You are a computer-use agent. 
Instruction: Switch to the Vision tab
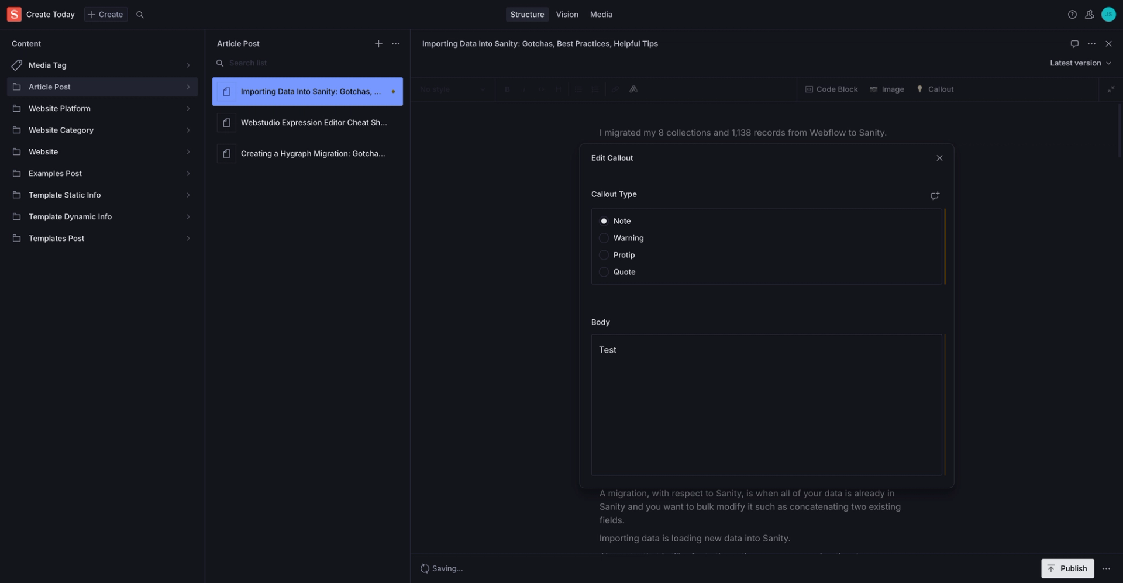pos(567,15)
